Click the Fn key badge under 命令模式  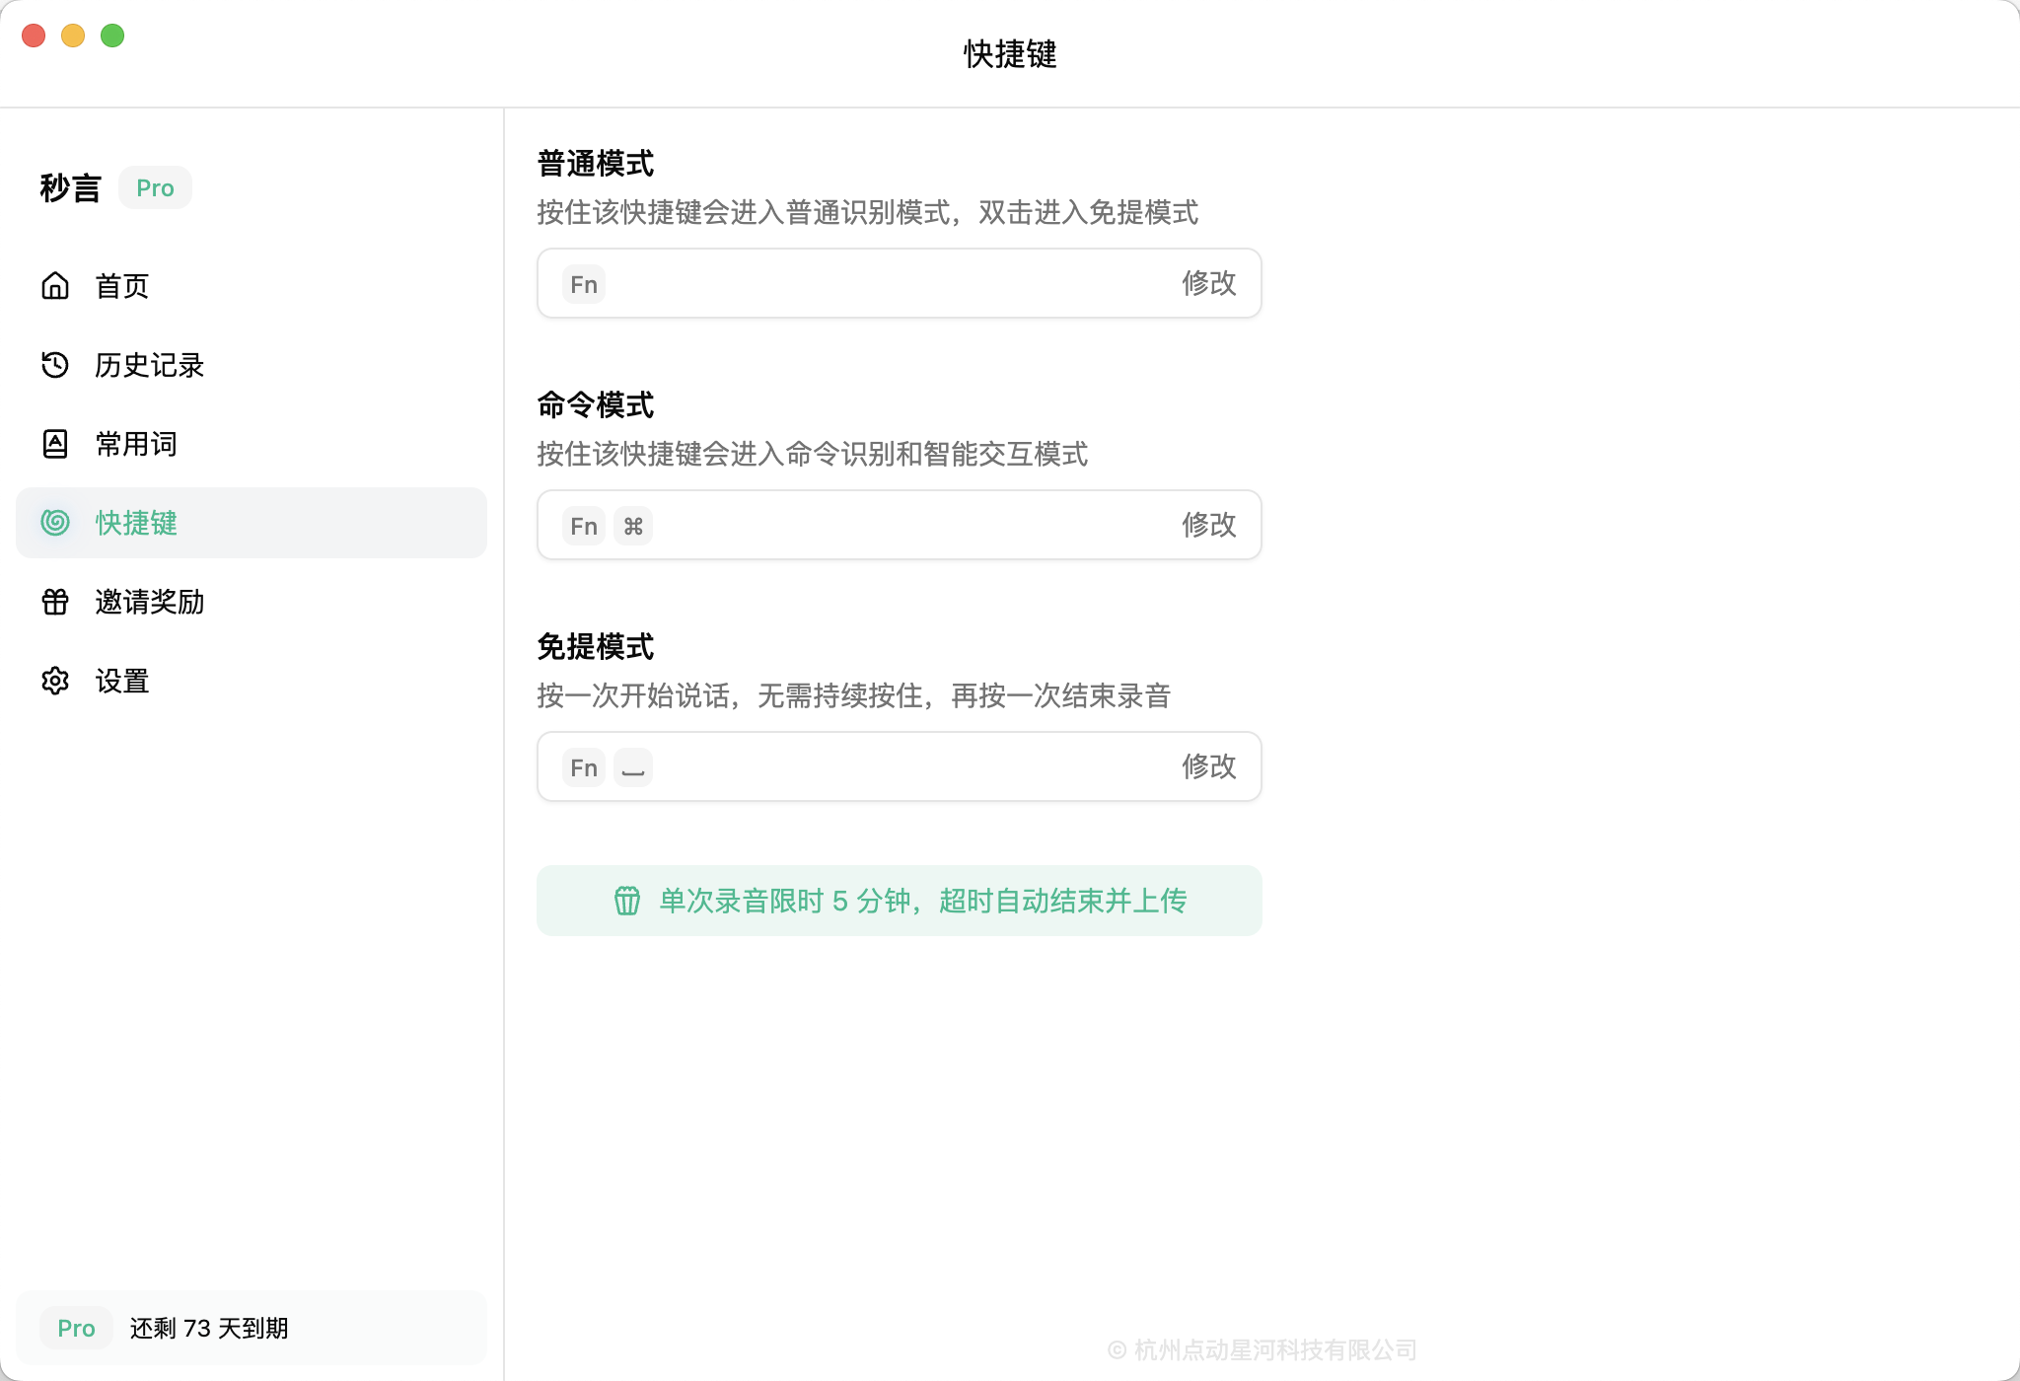(x=584, y=526)
